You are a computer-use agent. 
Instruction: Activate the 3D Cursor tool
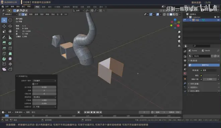[10, 20]
